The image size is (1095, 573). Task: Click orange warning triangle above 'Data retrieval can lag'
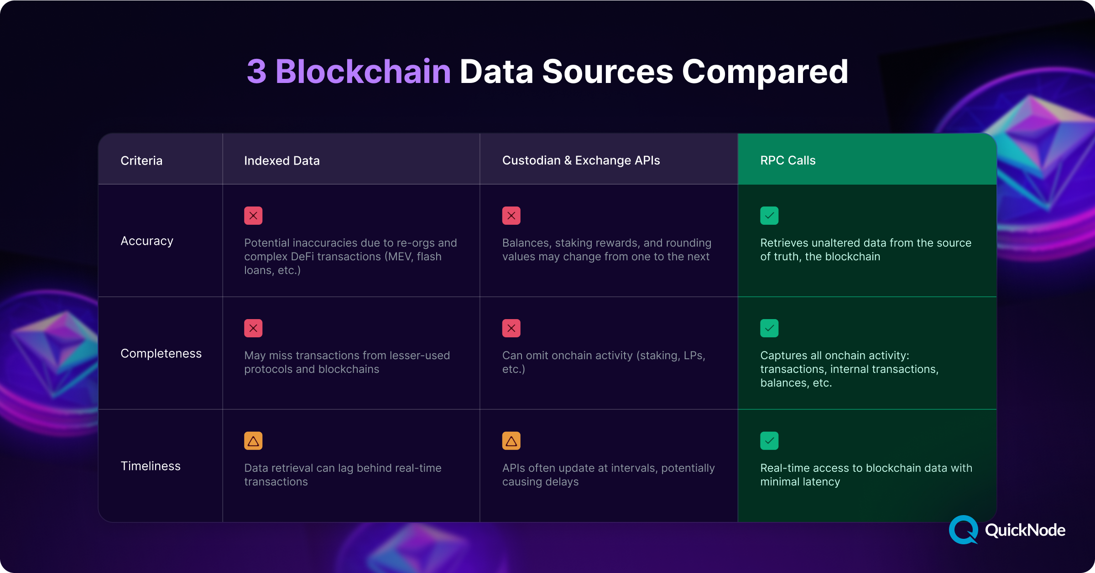(x=253, y=441)
